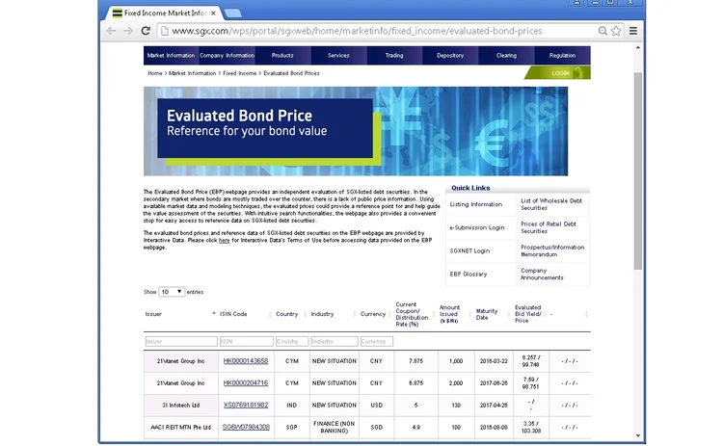Click the Industry filter field
723x446 pixels.
click(335, 341)
